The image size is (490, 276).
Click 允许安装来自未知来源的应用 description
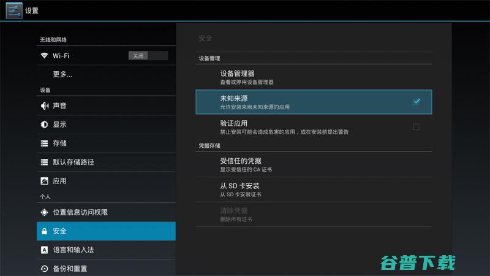tap(255, 107)
